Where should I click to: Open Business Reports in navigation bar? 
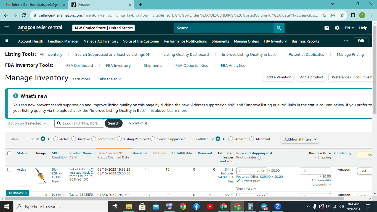click(x=305, y=41)
